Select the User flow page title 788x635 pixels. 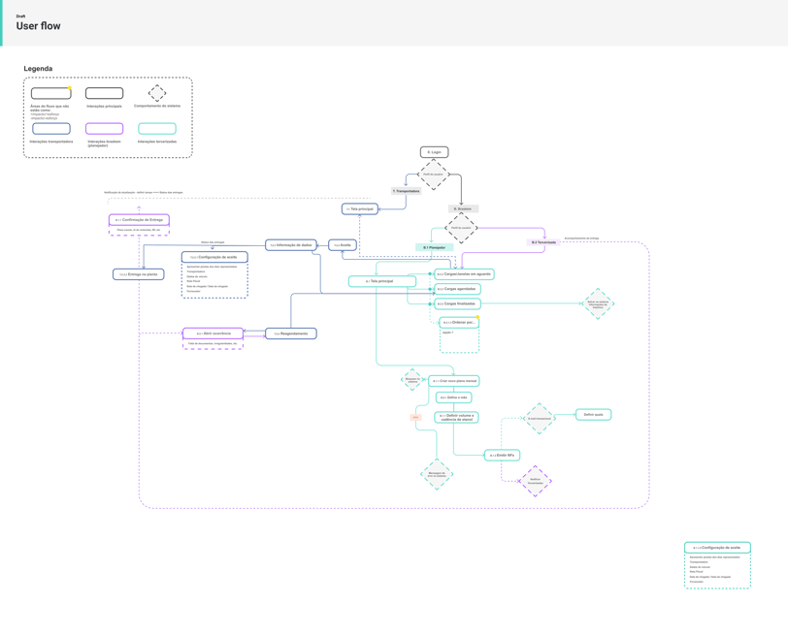tap(38, 26)
